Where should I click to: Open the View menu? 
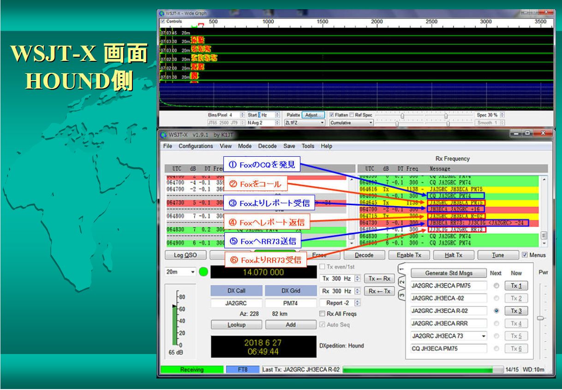pos(226,146)
